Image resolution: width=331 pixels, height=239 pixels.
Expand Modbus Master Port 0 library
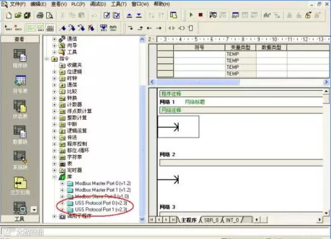pyautogui.click(x=62, y=184)
